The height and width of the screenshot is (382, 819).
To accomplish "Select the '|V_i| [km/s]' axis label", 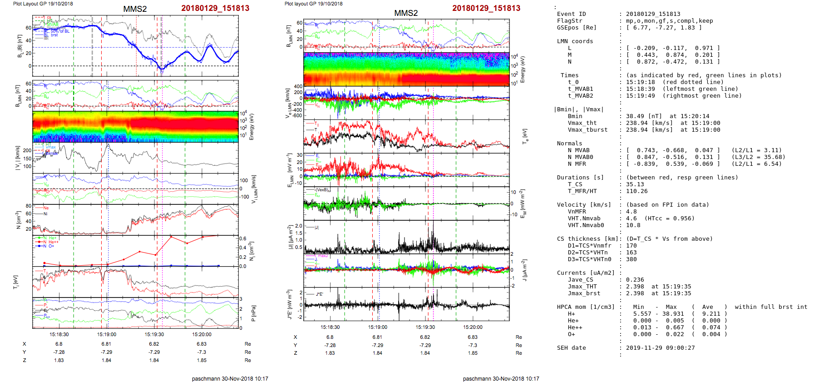I will coord(17,158).
